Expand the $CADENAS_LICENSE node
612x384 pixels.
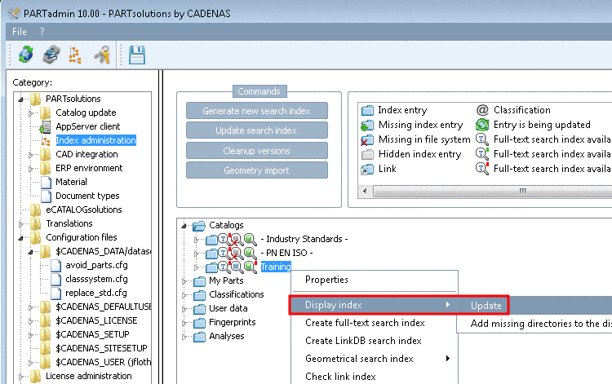[x=31, y=321]
